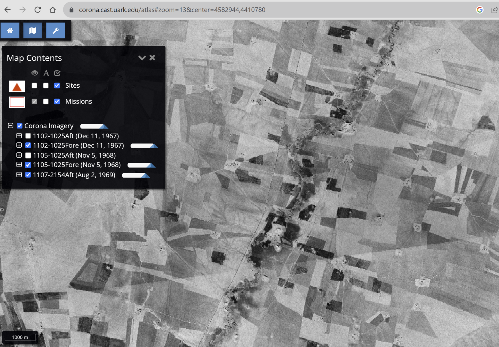Open the wrench tools button
This screenshot has width=499, height=347.
[56, 31]
